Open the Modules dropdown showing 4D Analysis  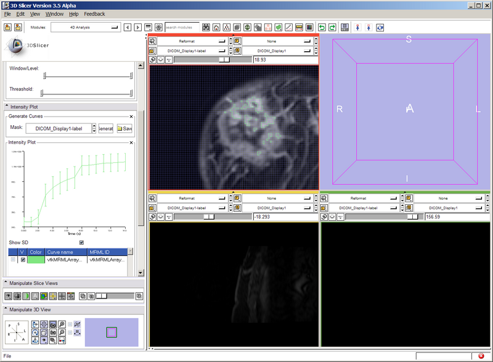86,27
